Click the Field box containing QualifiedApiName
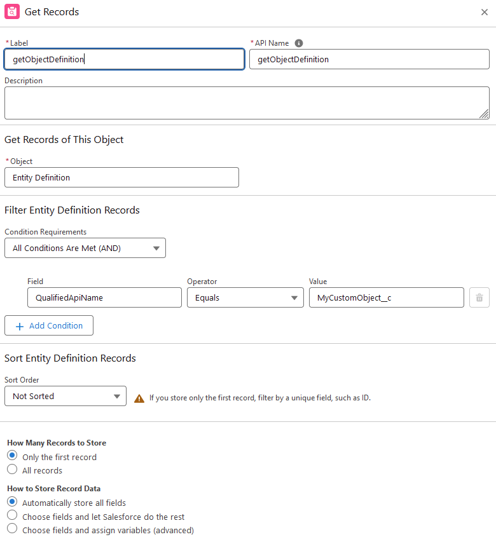 click(104, 297)
